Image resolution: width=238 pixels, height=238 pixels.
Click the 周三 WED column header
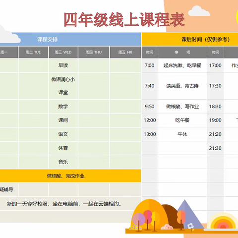coord(63,53)
